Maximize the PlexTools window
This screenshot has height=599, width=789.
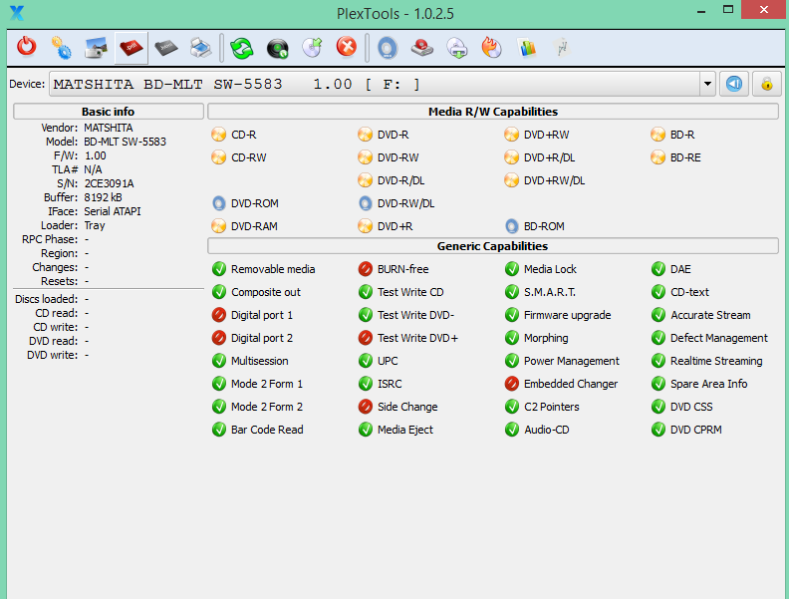pos(728,10)
